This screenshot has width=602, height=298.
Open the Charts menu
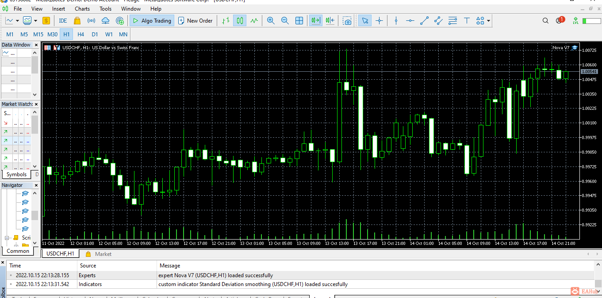coord(82,8)
